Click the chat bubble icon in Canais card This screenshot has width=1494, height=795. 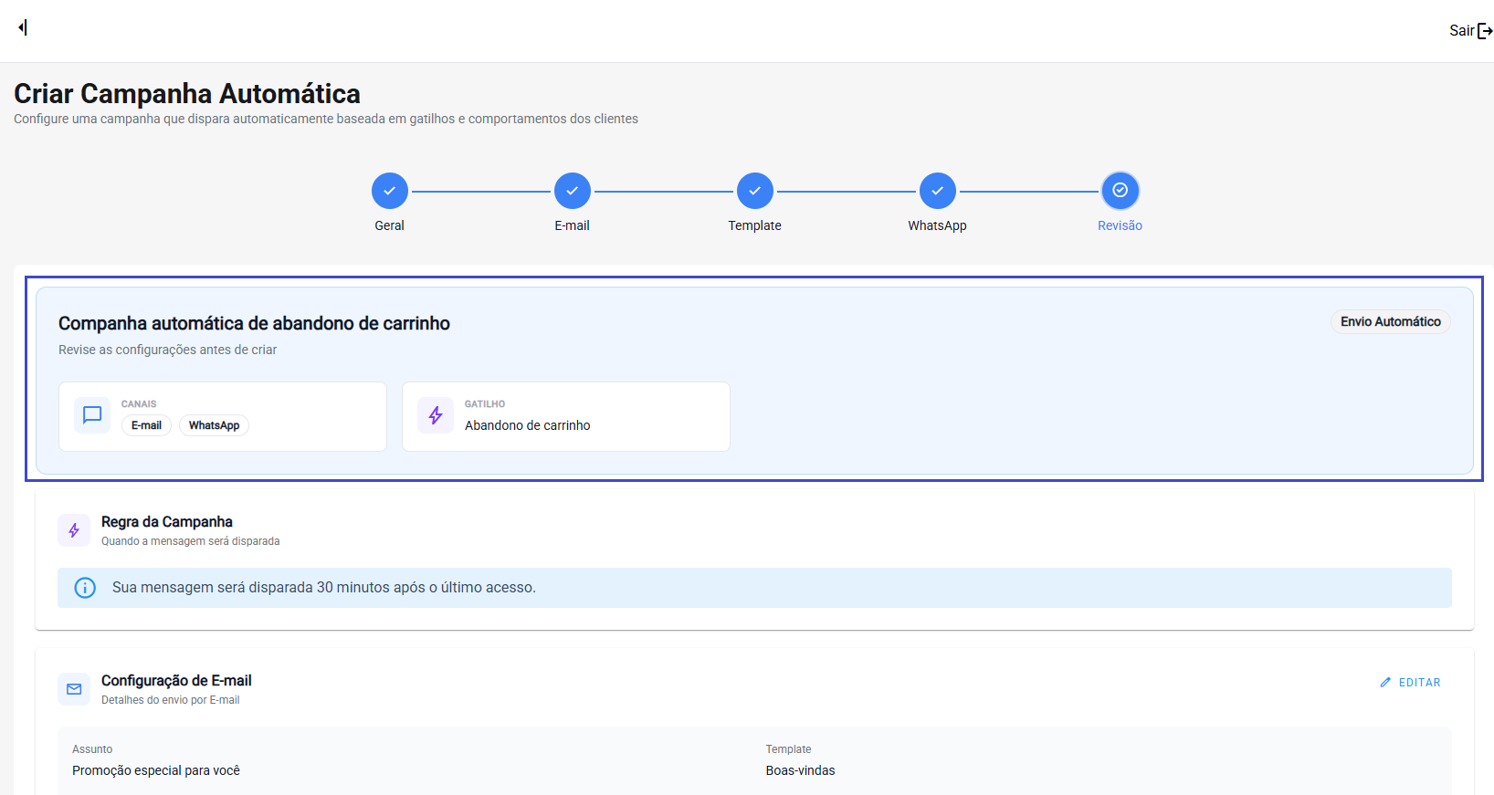point(92,415)
